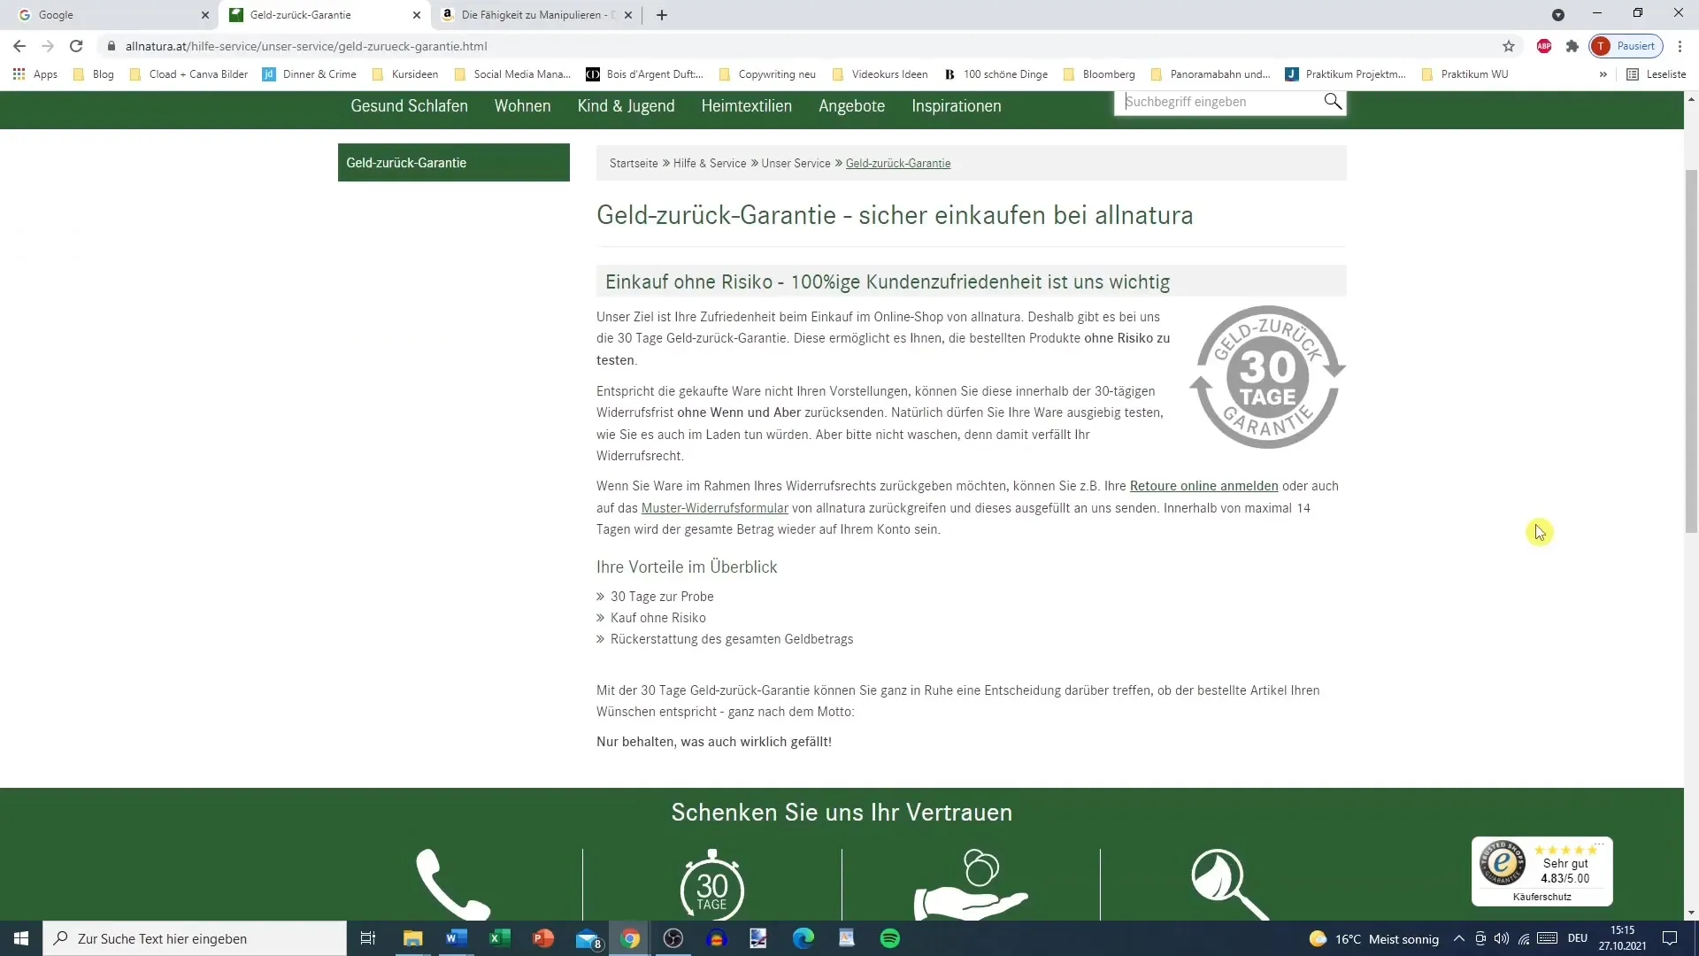The height and width of the screenshot is (956, 1699).
Task: Open the Wohnen menu
Action: (522, 106)
